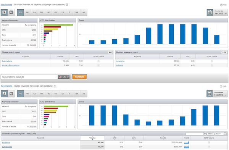Open Historical data Jan 2013 dropdown
Viewport: 229px width, 150px height.
[220, 13]
